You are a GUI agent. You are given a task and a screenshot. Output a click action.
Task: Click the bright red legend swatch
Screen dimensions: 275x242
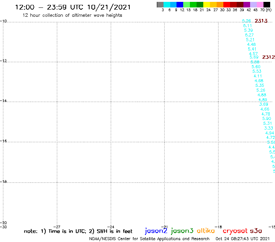pos(227,4)
